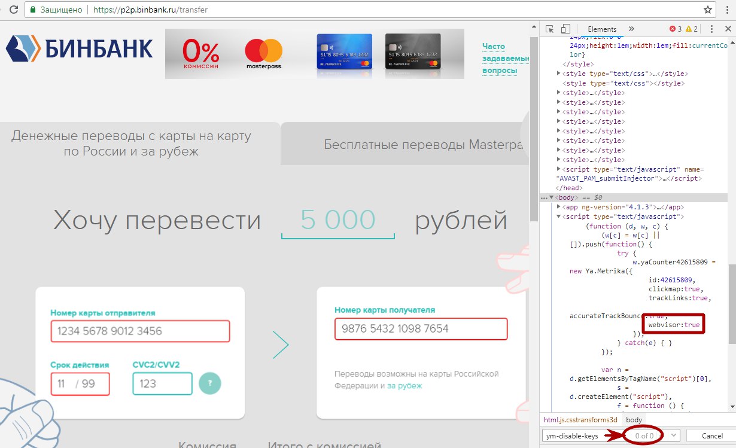The width and height of the screenshot is (736, 448).
Task: Focus the transfer amount field 5 000
Action: pos(338,220)
